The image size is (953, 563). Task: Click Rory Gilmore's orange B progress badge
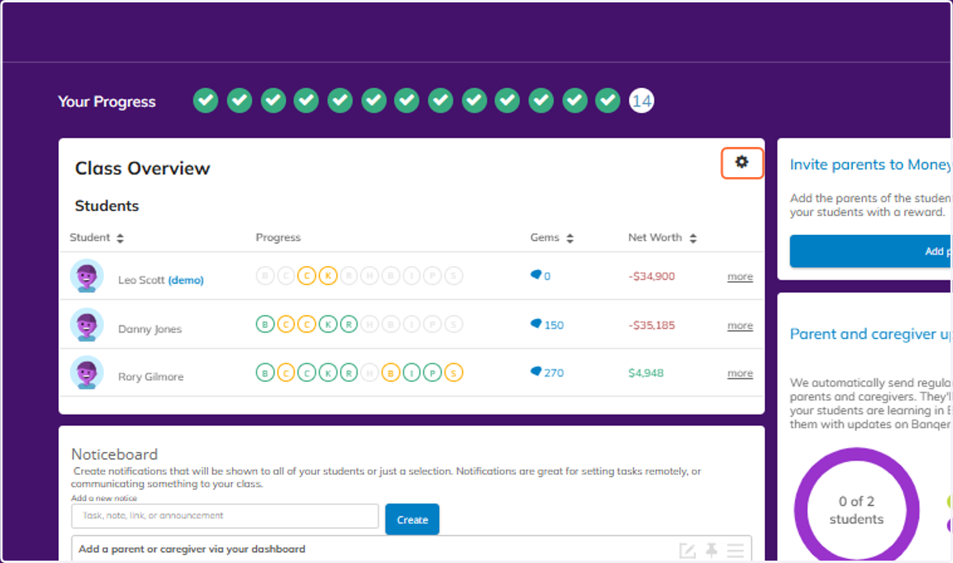pyautogui.click(x=391, y=372)
